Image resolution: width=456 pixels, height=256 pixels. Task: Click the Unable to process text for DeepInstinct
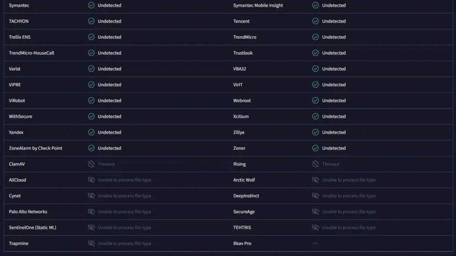pos(349,196)
